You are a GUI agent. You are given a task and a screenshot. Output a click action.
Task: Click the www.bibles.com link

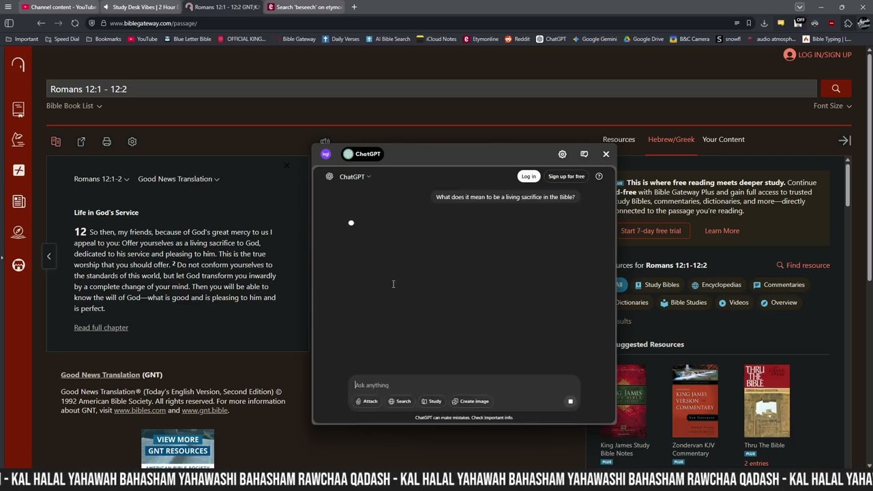coord(140,411)
